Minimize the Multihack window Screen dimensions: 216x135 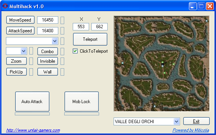click(x=193, y=6)
